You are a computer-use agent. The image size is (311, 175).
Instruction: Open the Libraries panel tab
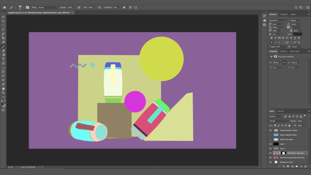[x=283, y=51]
